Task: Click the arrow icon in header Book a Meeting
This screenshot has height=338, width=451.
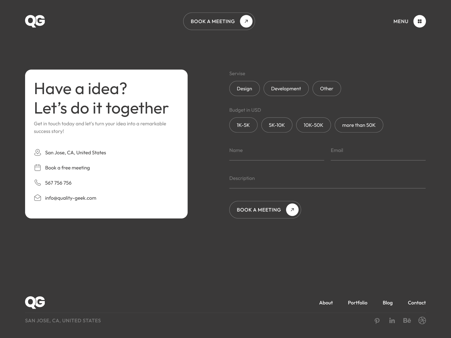Action: click(x=246, y=21)
